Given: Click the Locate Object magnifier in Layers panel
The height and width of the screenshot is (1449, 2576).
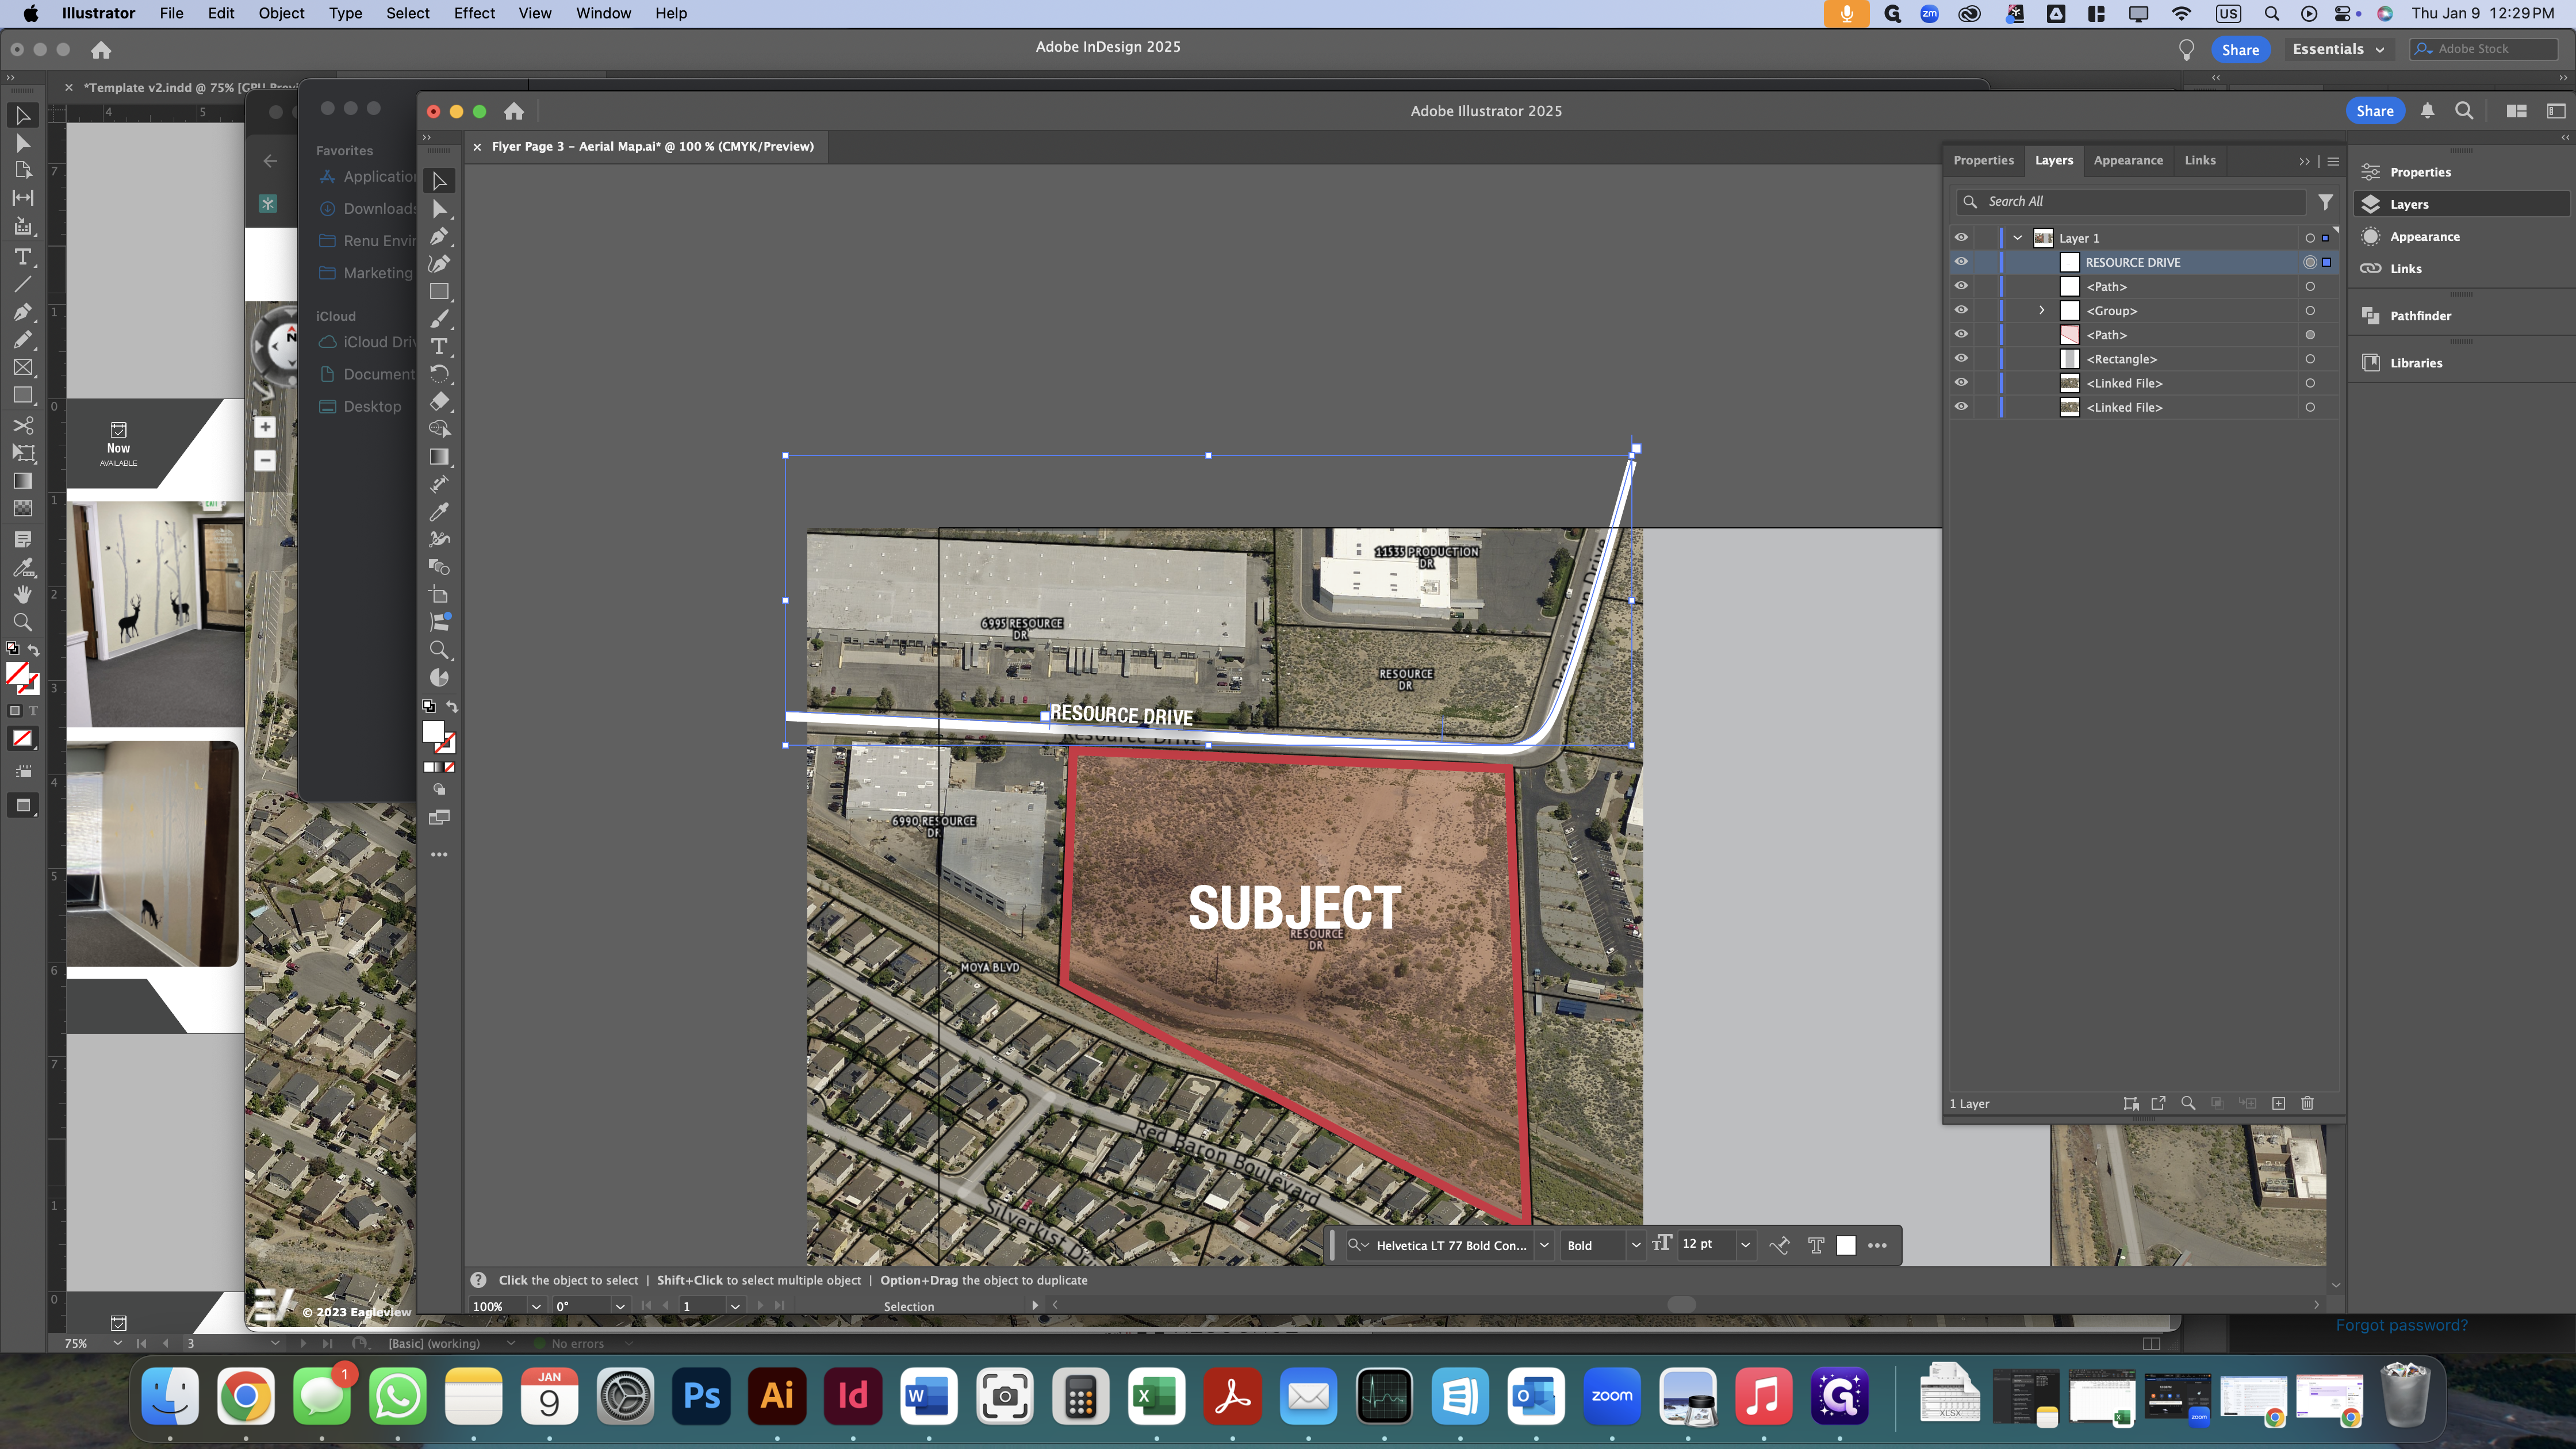Looking at the screenshot, I should 2188,1103.
